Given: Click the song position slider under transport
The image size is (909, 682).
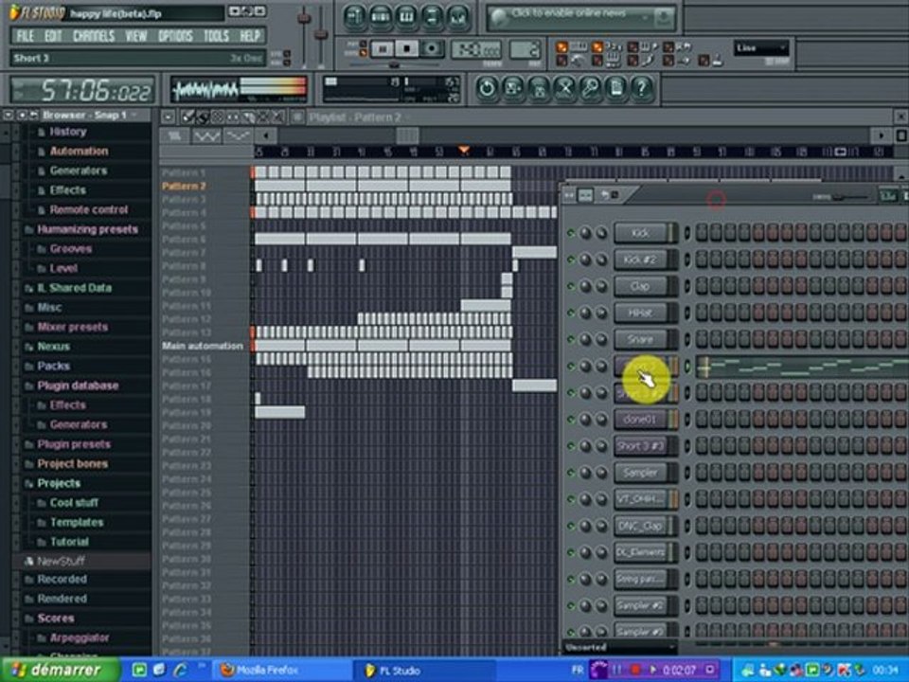Looking at the screenshot, I should (394, 64).
